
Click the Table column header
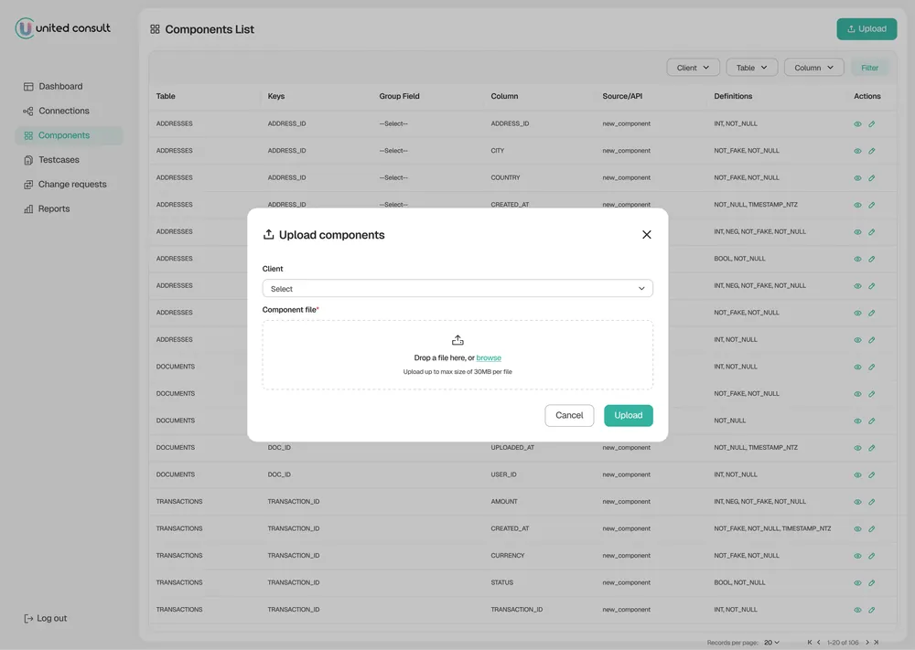click(166, 96)
